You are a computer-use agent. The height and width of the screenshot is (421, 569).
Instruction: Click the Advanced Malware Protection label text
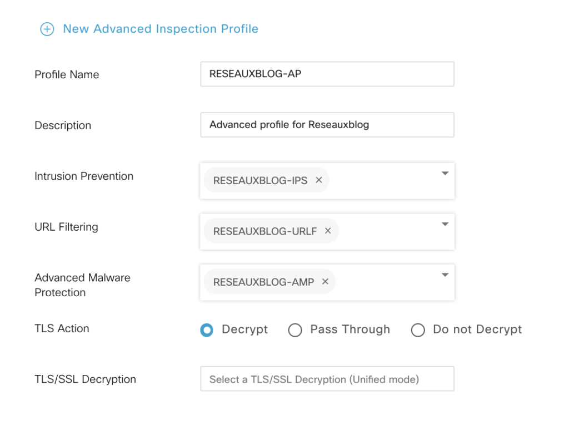[x=82, y=285]
